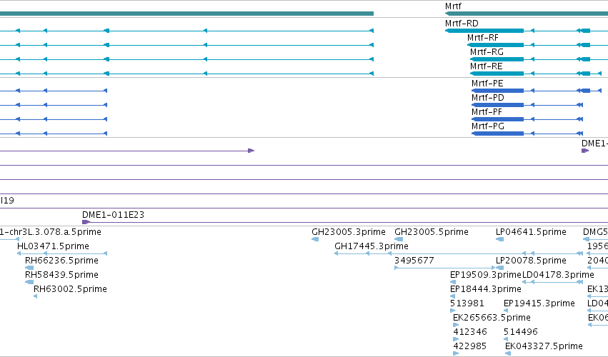This screenshot has width=608, height=357.
Task: Click the GH23005.3prime arrow glyph
Action: pos(315,239)
